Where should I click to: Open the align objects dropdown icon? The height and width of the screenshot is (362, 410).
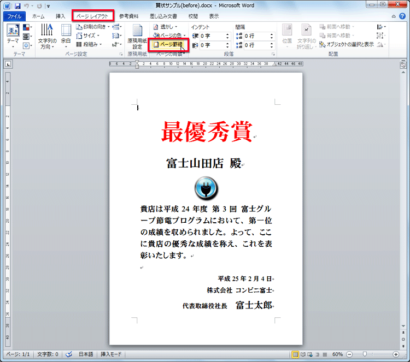click(x=381, y=27)
